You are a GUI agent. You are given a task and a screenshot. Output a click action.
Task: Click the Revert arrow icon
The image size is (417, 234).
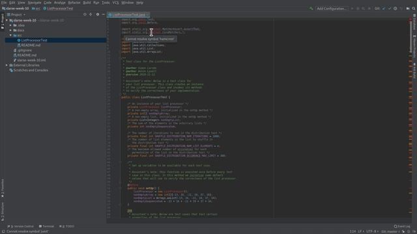pos(401,8)
